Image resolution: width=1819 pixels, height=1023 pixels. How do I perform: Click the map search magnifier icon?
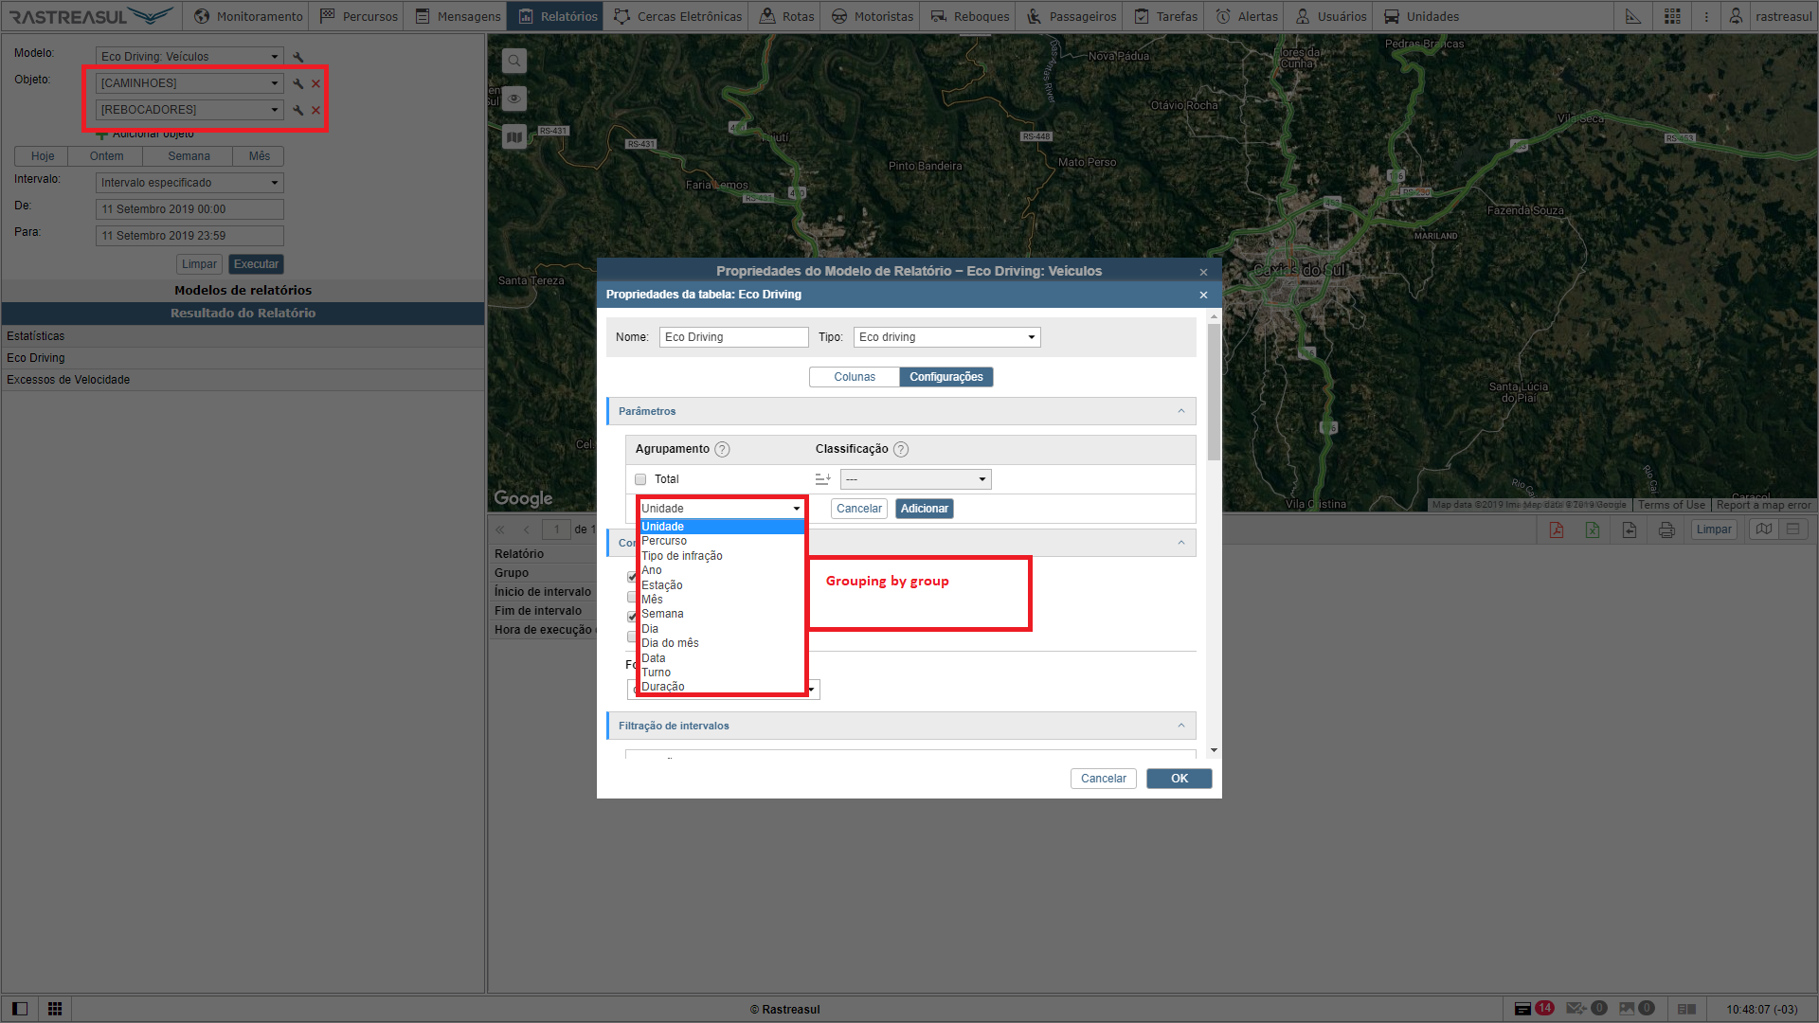(514, 62)
